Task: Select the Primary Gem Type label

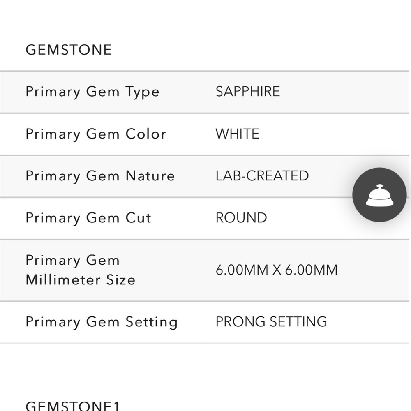Action: (x=92, y=92)
